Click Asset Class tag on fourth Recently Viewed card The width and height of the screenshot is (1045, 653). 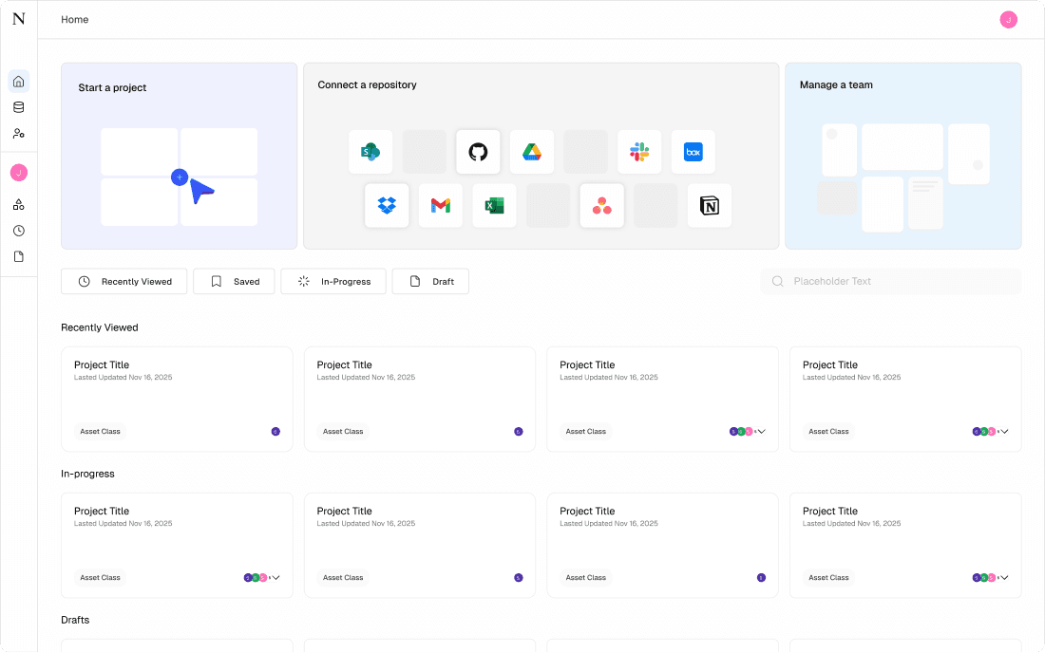pos(828,431)
